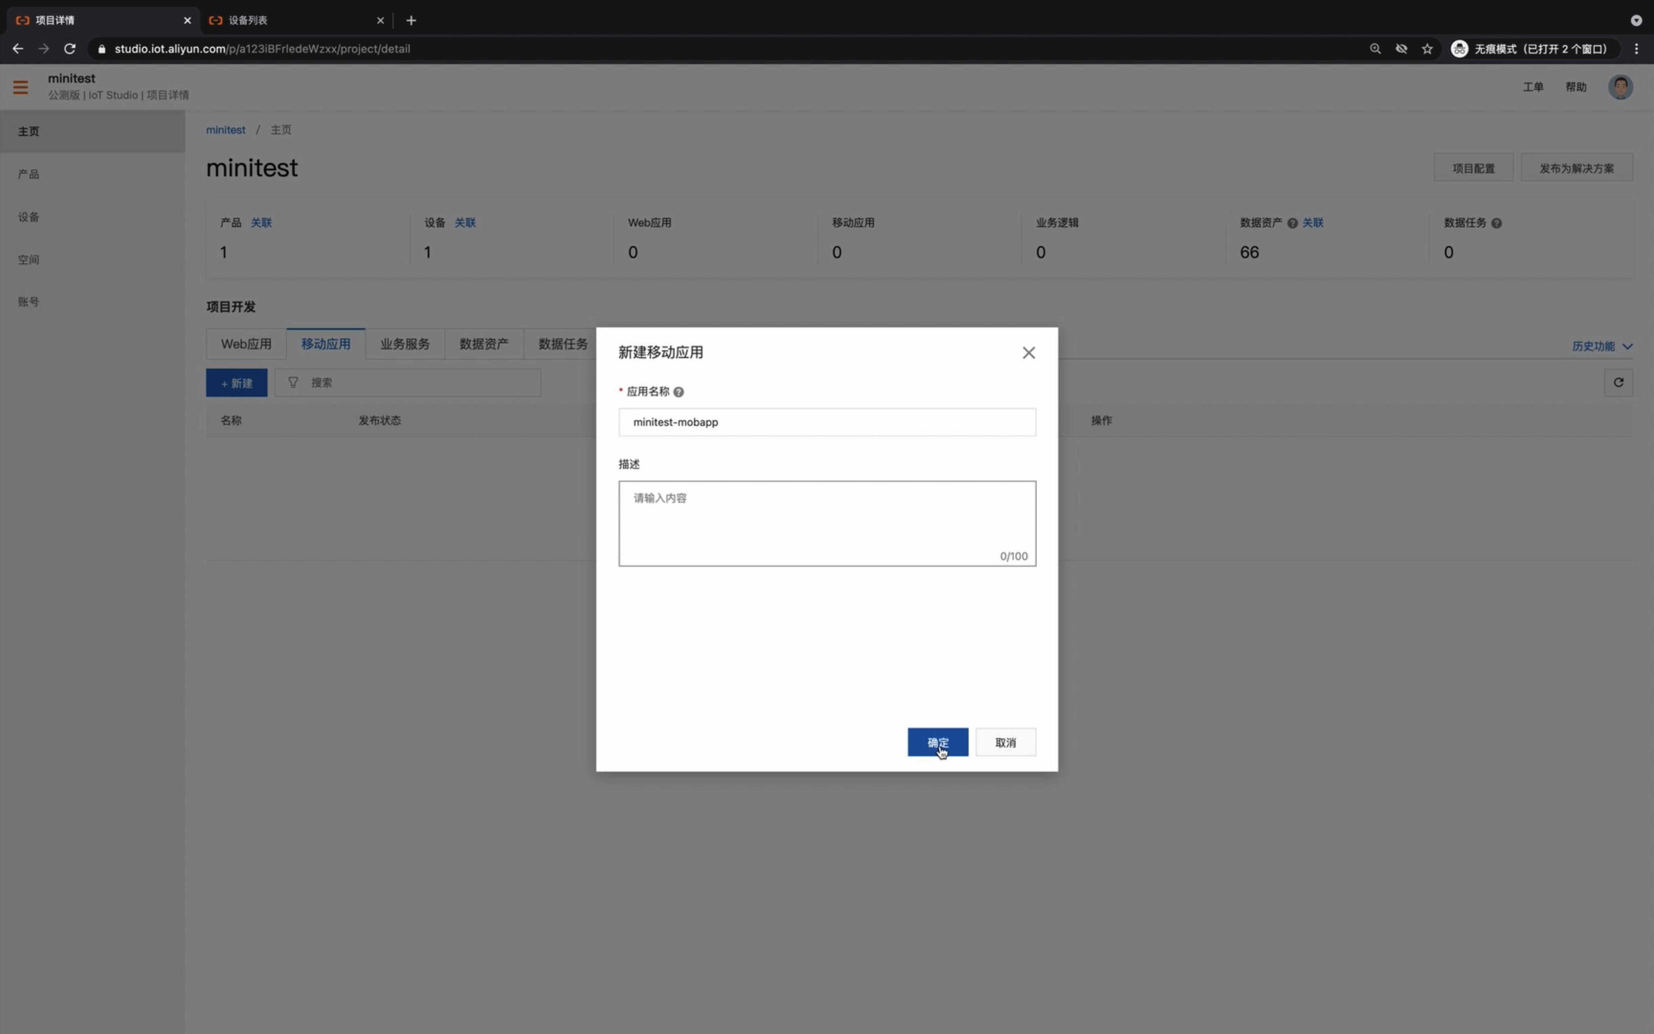Click the help icon beside 应用名称
This screenshot has height=1034, width=1654.
(678, 392)
